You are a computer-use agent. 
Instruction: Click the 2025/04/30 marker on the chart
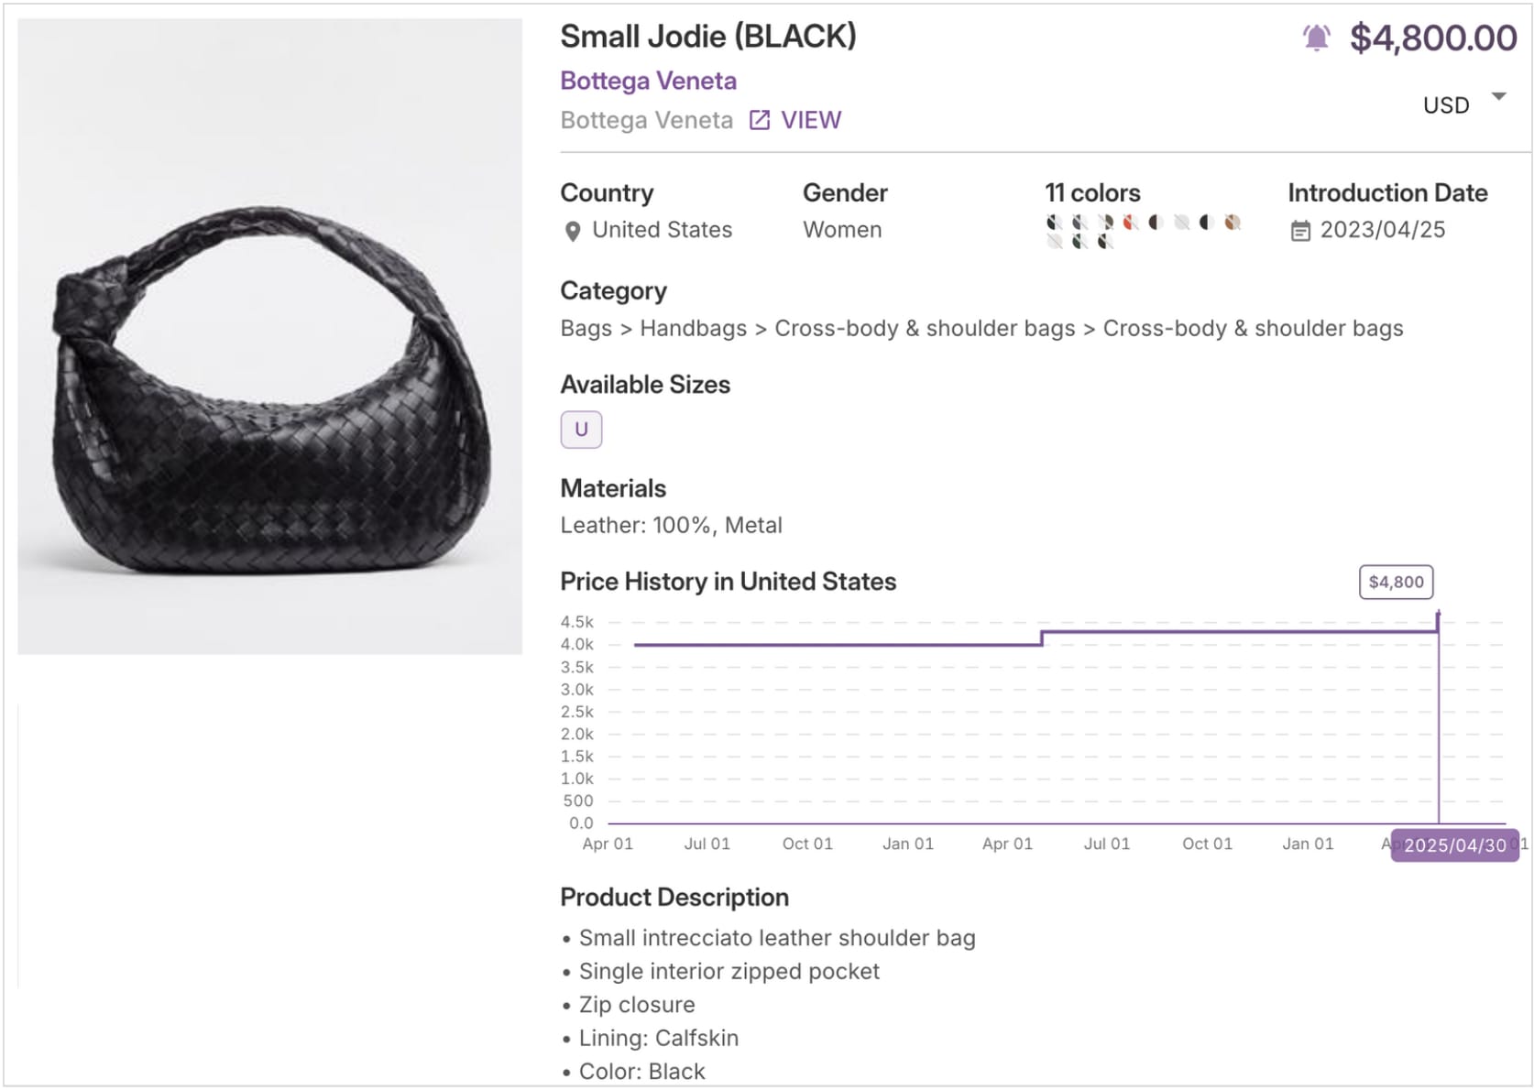1455,846
